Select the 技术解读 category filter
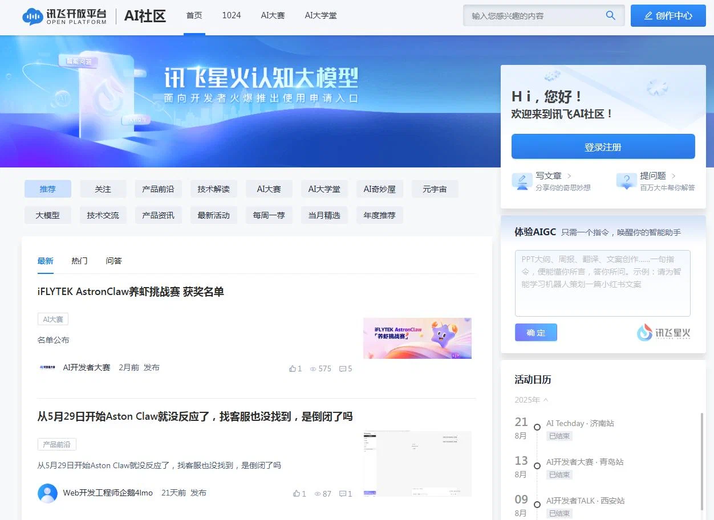This screenshot has height=520, width=714. pos(214,189)
